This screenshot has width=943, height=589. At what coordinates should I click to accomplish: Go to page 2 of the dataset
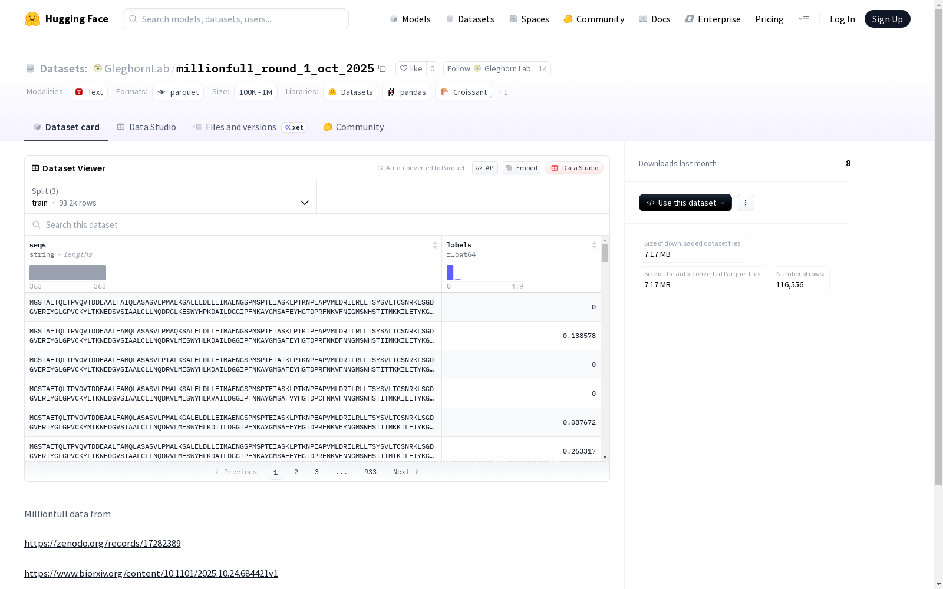(296, 472)
